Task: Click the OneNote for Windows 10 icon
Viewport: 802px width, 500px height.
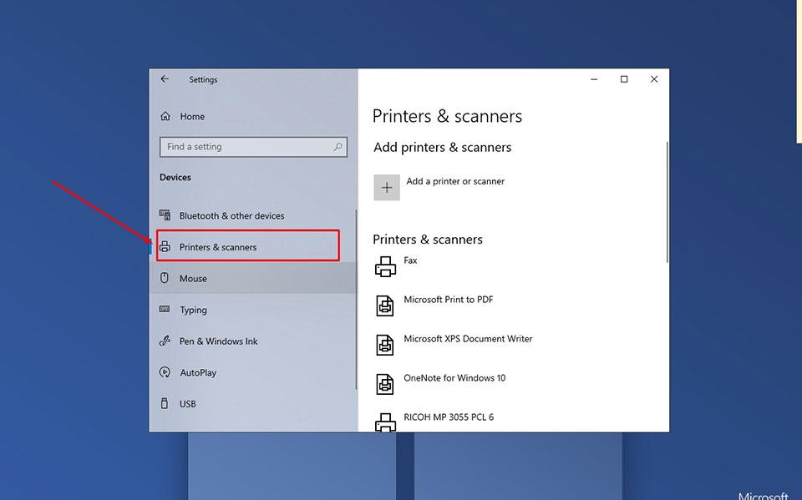Action: [x=385, y=384]
